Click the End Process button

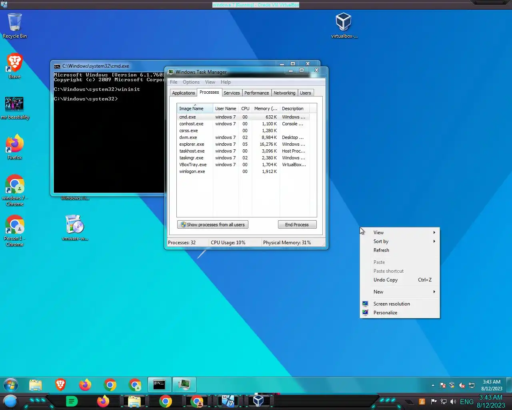point(297,225)
